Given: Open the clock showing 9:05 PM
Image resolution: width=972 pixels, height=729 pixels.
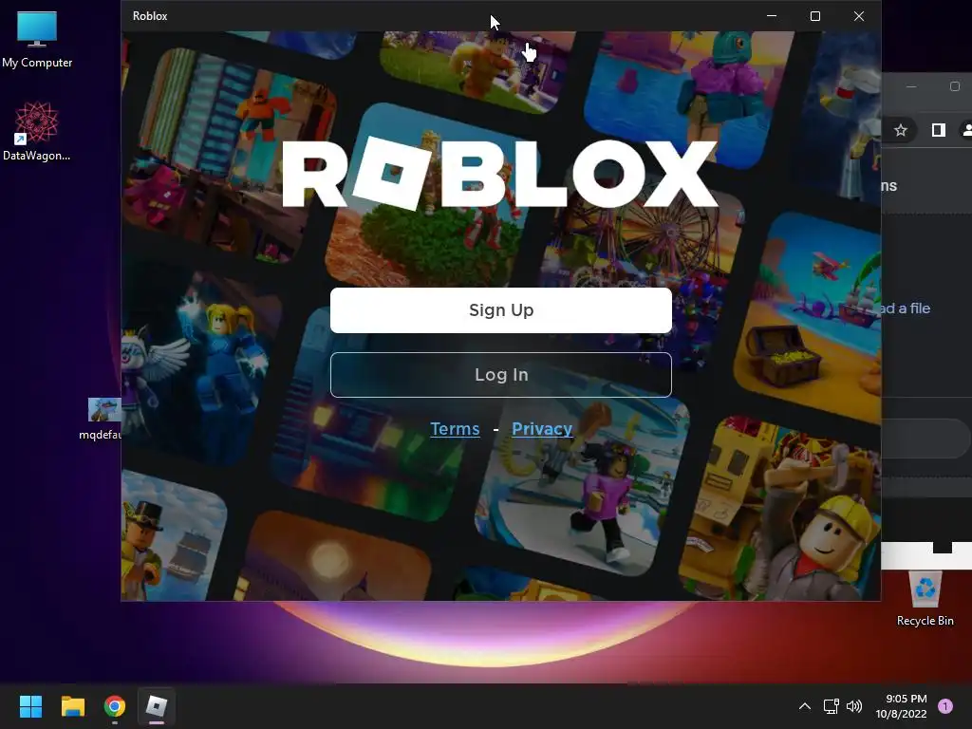Looking at the screenshot, I should [901, 706].
